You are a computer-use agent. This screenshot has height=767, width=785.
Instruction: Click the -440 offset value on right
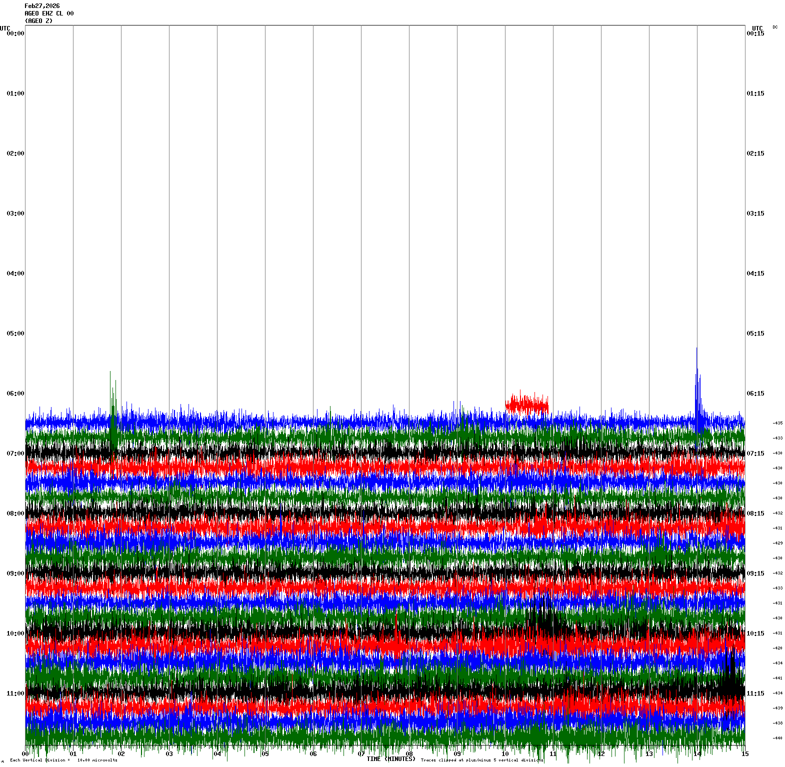coord(777,738)
